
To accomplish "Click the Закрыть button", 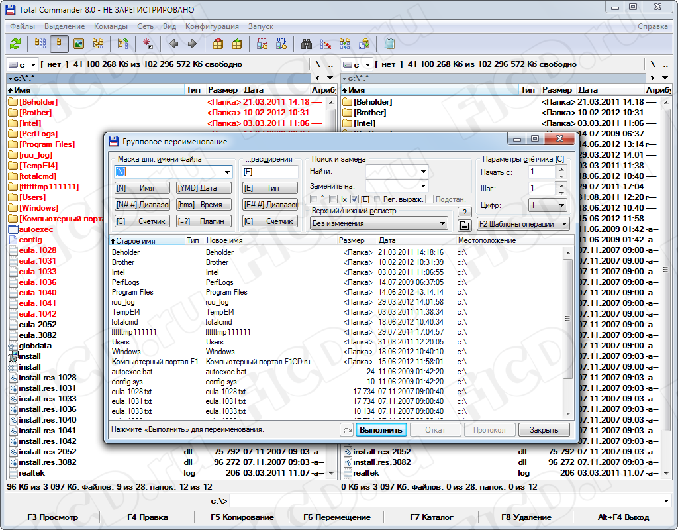I will click(544, 430).
